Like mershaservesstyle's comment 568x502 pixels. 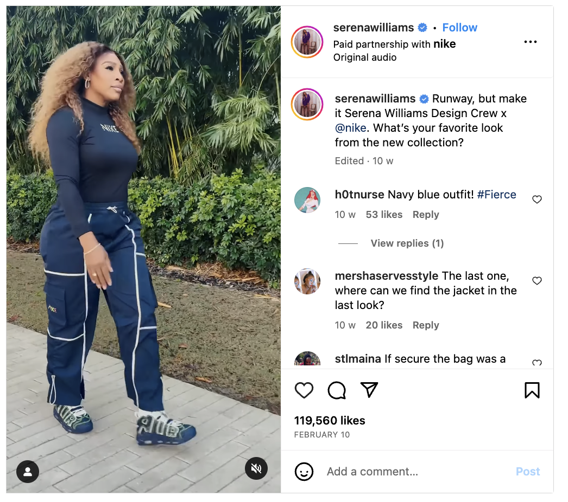[537, 281]
